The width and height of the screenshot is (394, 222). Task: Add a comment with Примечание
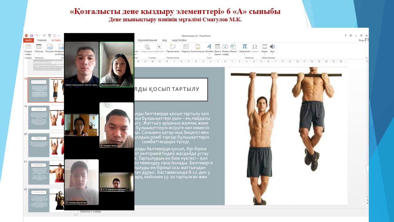[x=173, y=47]
